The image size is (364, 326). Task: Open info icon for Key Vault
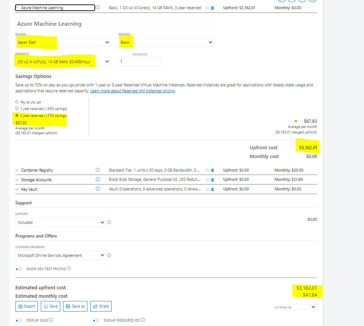pyautogui.click(x=98, y=189)
